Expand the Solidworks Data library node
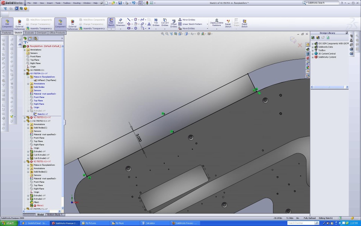The image size is (361, 226). coord(312,47)
